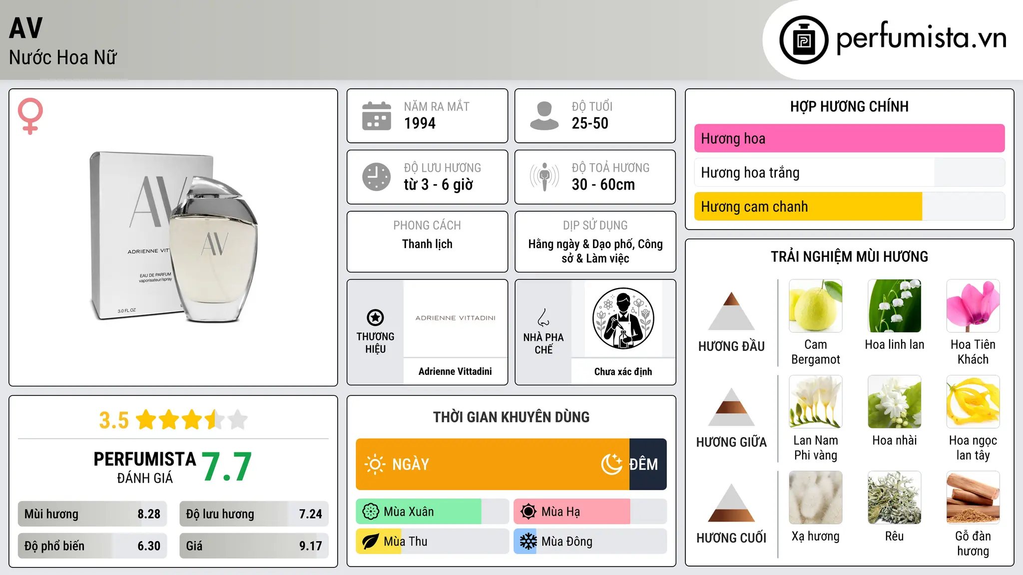Click the star badge icon above Thương hiệu
The height and width of the screenshot is (575, 1023).
click(376, 317)
